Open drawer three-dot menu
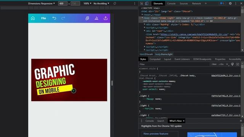The height and width of the screenshot is (137, 244). pos(141,121)
